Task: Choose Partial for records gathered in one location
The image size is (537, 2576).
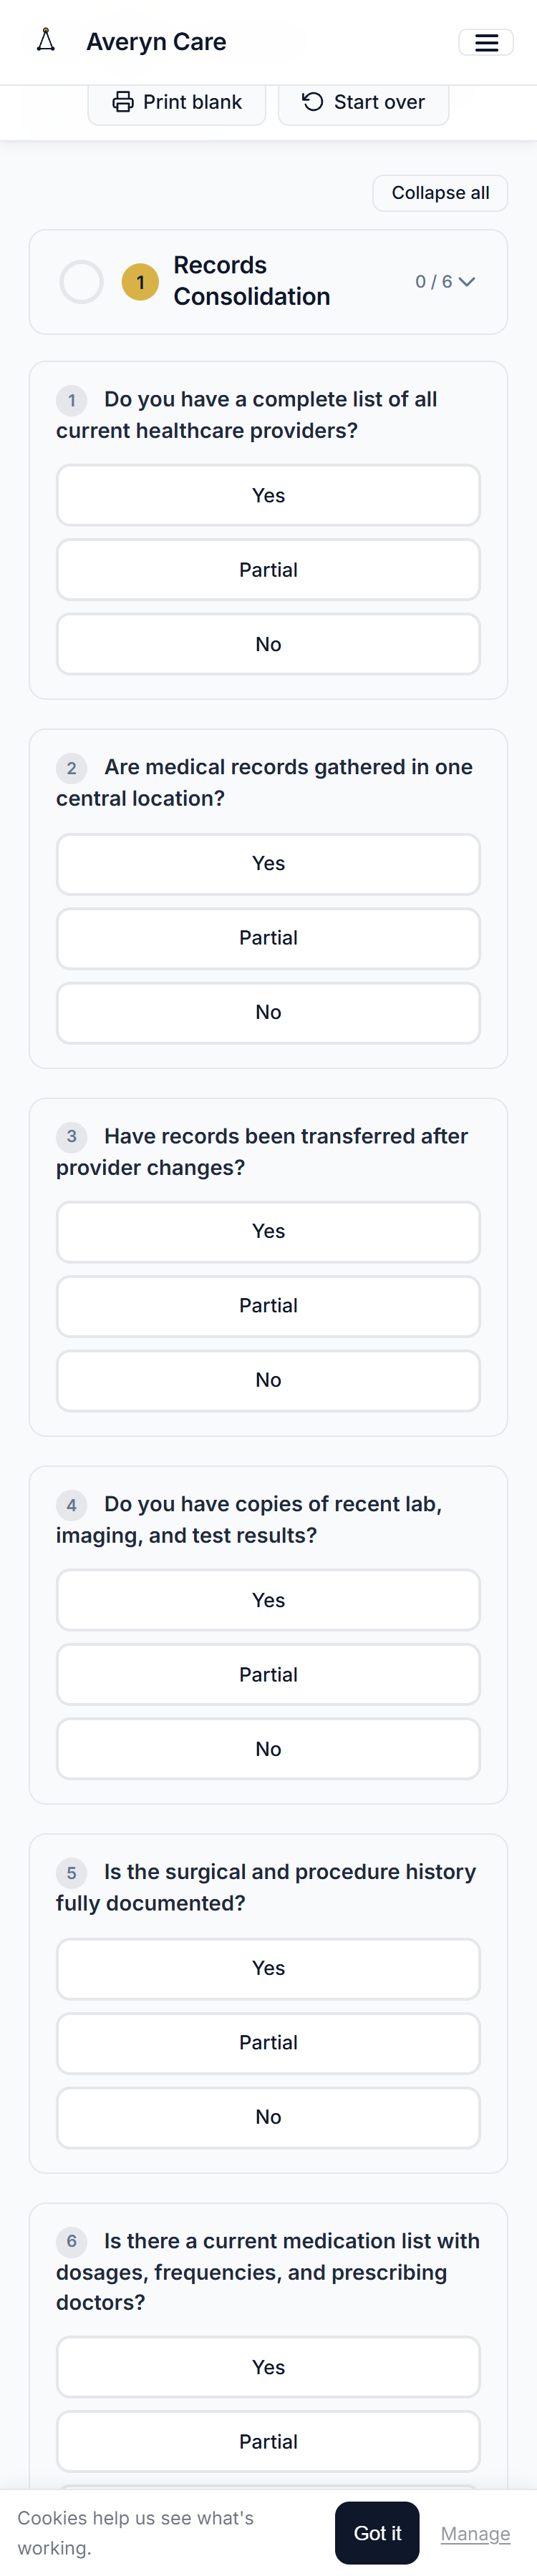Action: (268, 938)
